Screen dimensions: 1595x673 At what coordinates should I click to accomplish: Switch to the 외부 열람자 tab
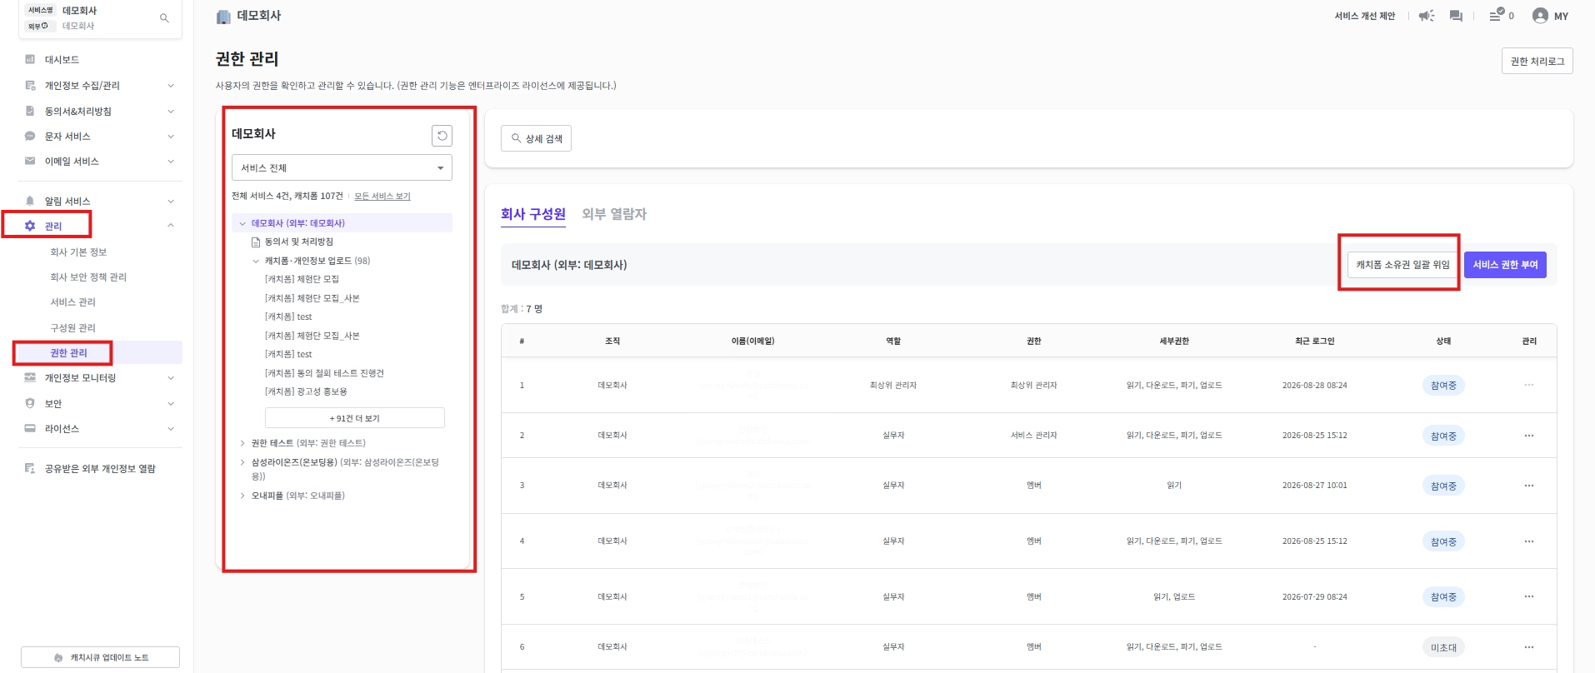tap(614, 214)
